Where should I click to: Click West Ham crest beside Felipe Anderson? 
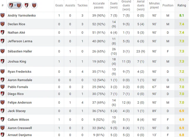click(x=3, y=102)
